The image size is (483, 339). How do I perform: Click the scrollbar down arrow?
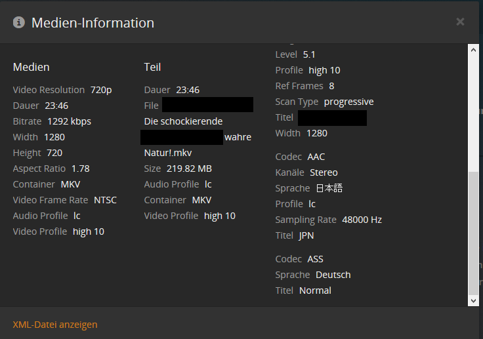tap(473, 300)
